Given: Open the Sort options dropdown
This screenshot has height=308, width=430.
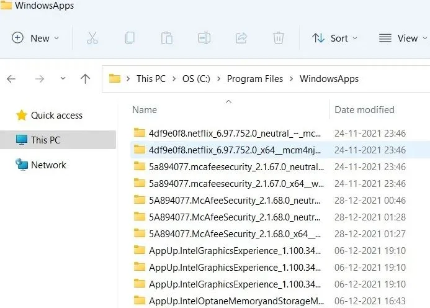Looking at the screenshot, I should [334, 38].
